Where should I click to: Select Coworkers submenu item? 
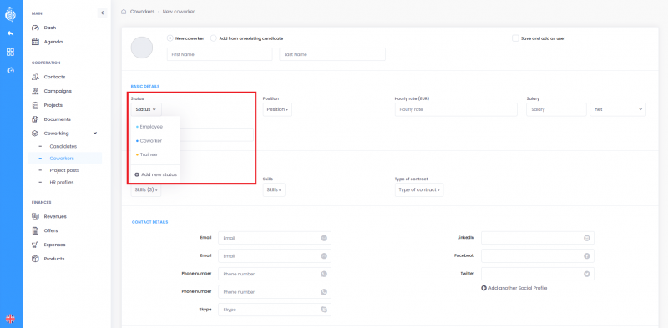65,159
